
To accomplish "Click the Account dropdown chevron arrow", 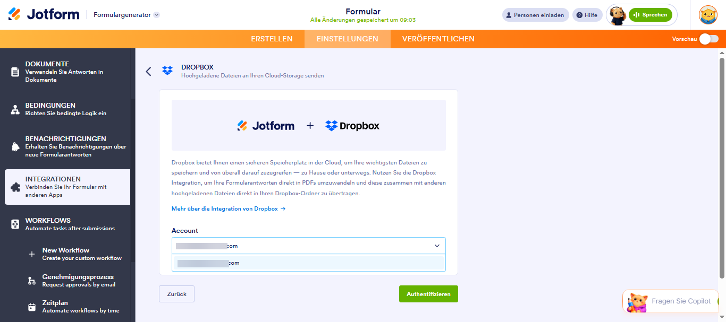I will pos(437,246).
